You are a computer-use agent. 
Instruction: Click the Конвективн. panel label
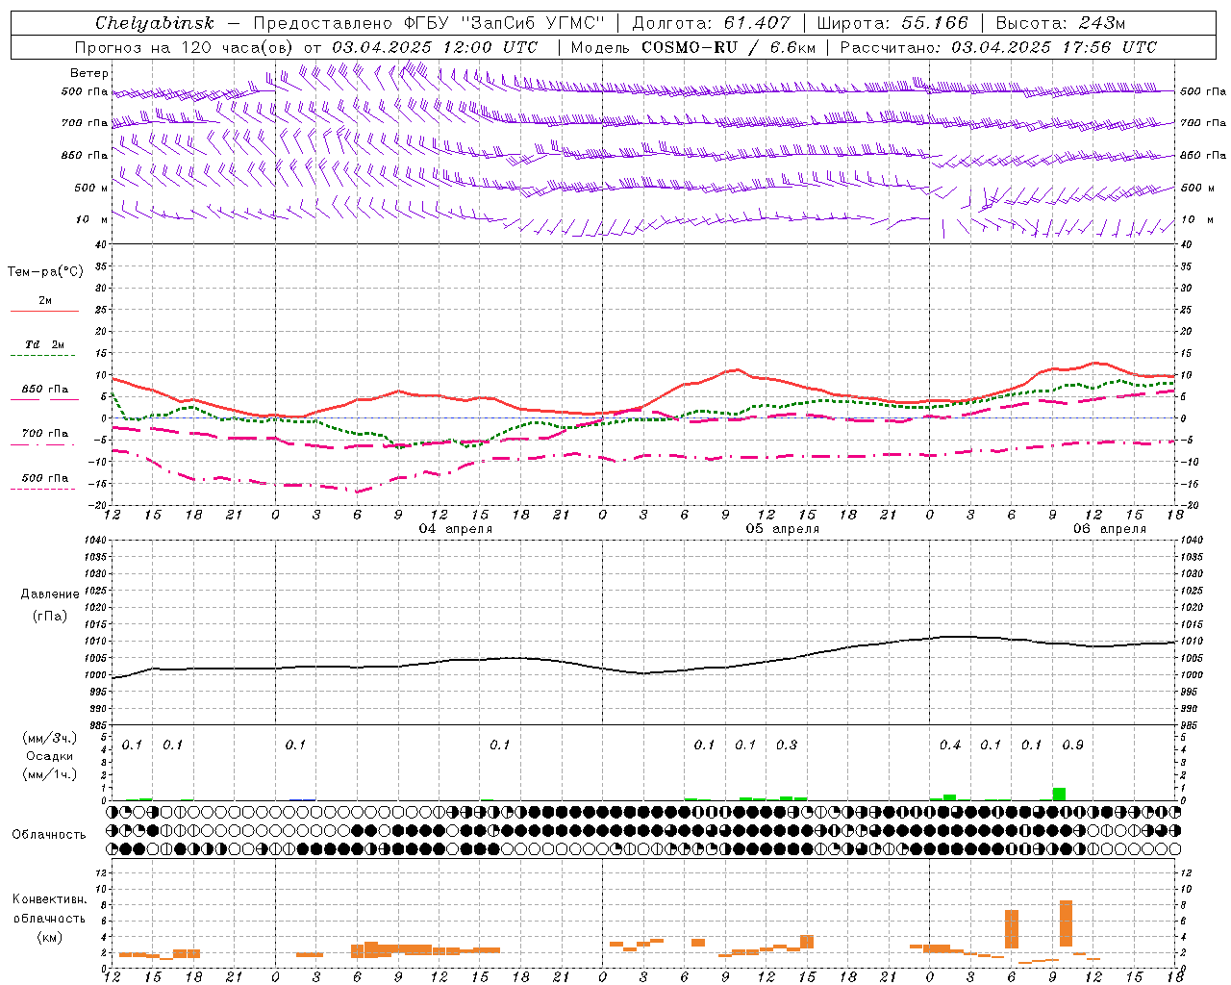click(49, 899)
